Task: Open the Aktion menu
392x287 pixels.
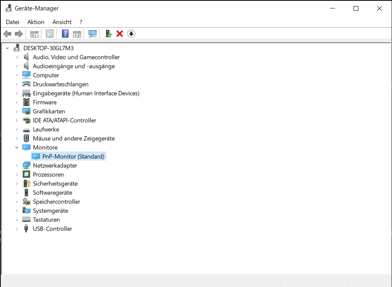Action: 36,22
